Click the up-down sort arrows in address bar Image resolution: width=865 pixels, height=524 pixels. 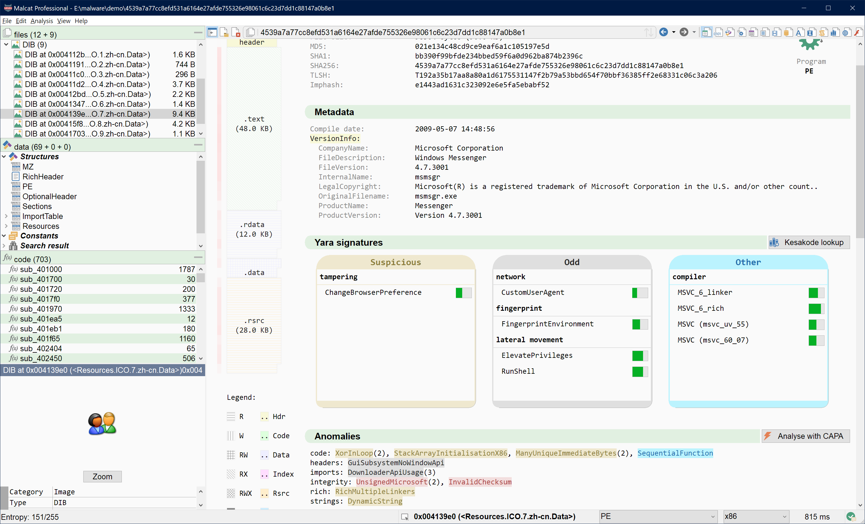[x=649, y=32]
